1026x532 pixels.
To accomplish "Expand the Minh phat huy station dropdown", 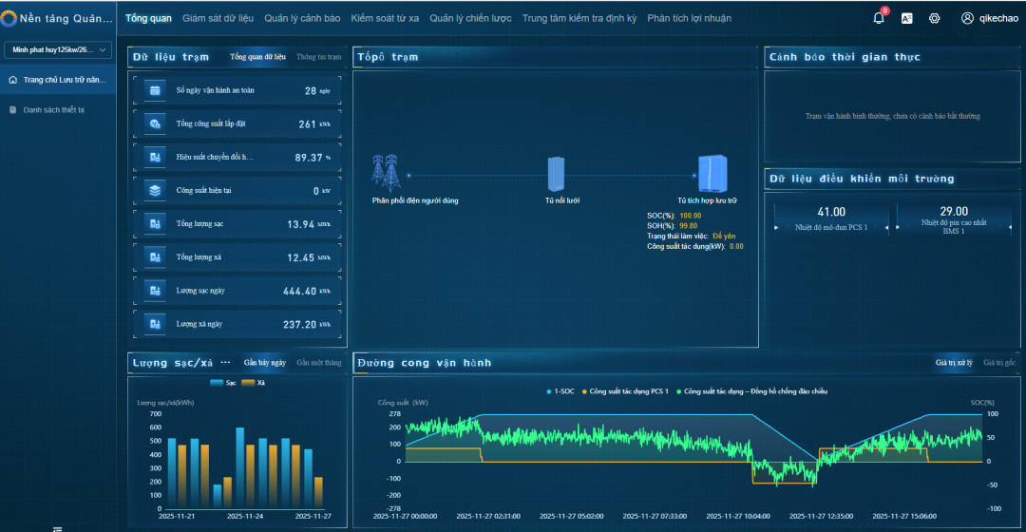I will pos(58,49).
